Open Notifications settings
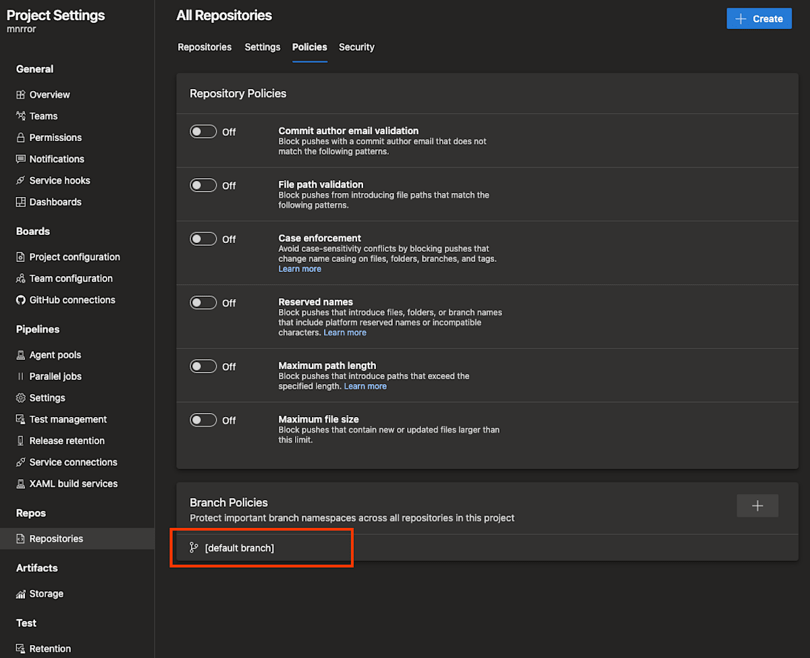The width and height of the screenshot is (810, 658). (x=57, y=159)
